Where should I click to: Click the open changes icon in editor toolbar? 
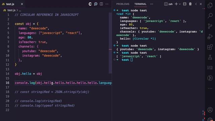point(90,4)
